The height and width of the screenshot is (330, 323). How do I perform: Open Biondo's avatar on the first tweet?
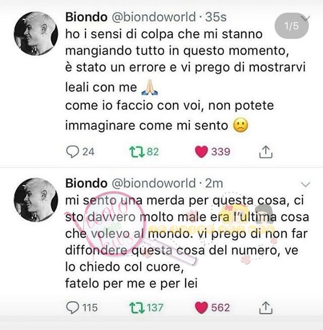[x=36, y=33]
